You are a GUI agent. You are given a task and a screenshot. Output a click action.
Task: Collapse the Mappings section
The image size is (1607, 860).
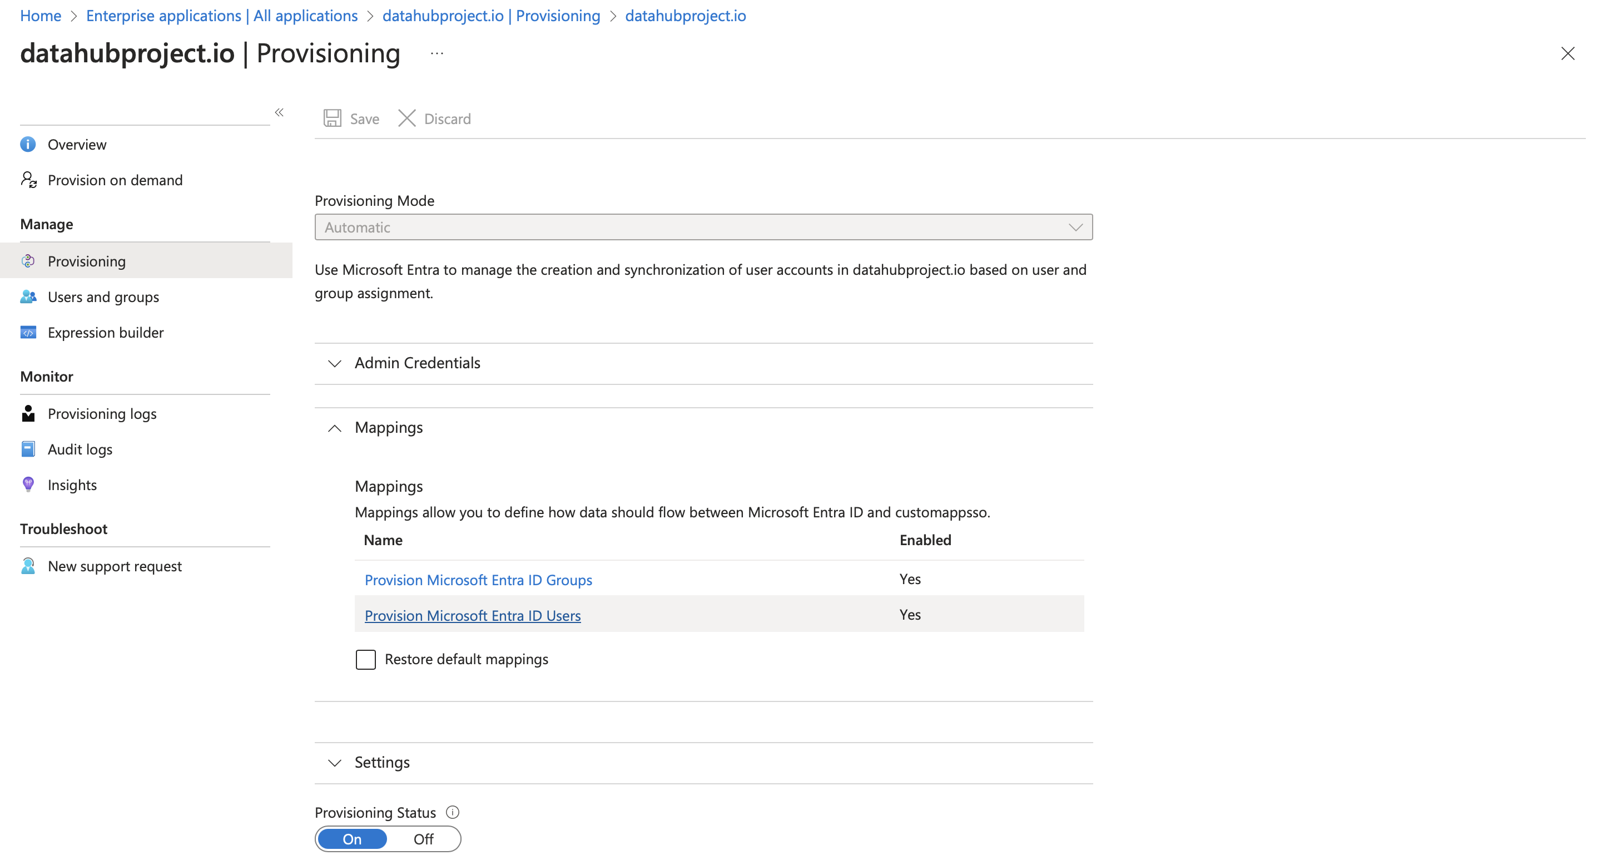[x=388, y=428]
